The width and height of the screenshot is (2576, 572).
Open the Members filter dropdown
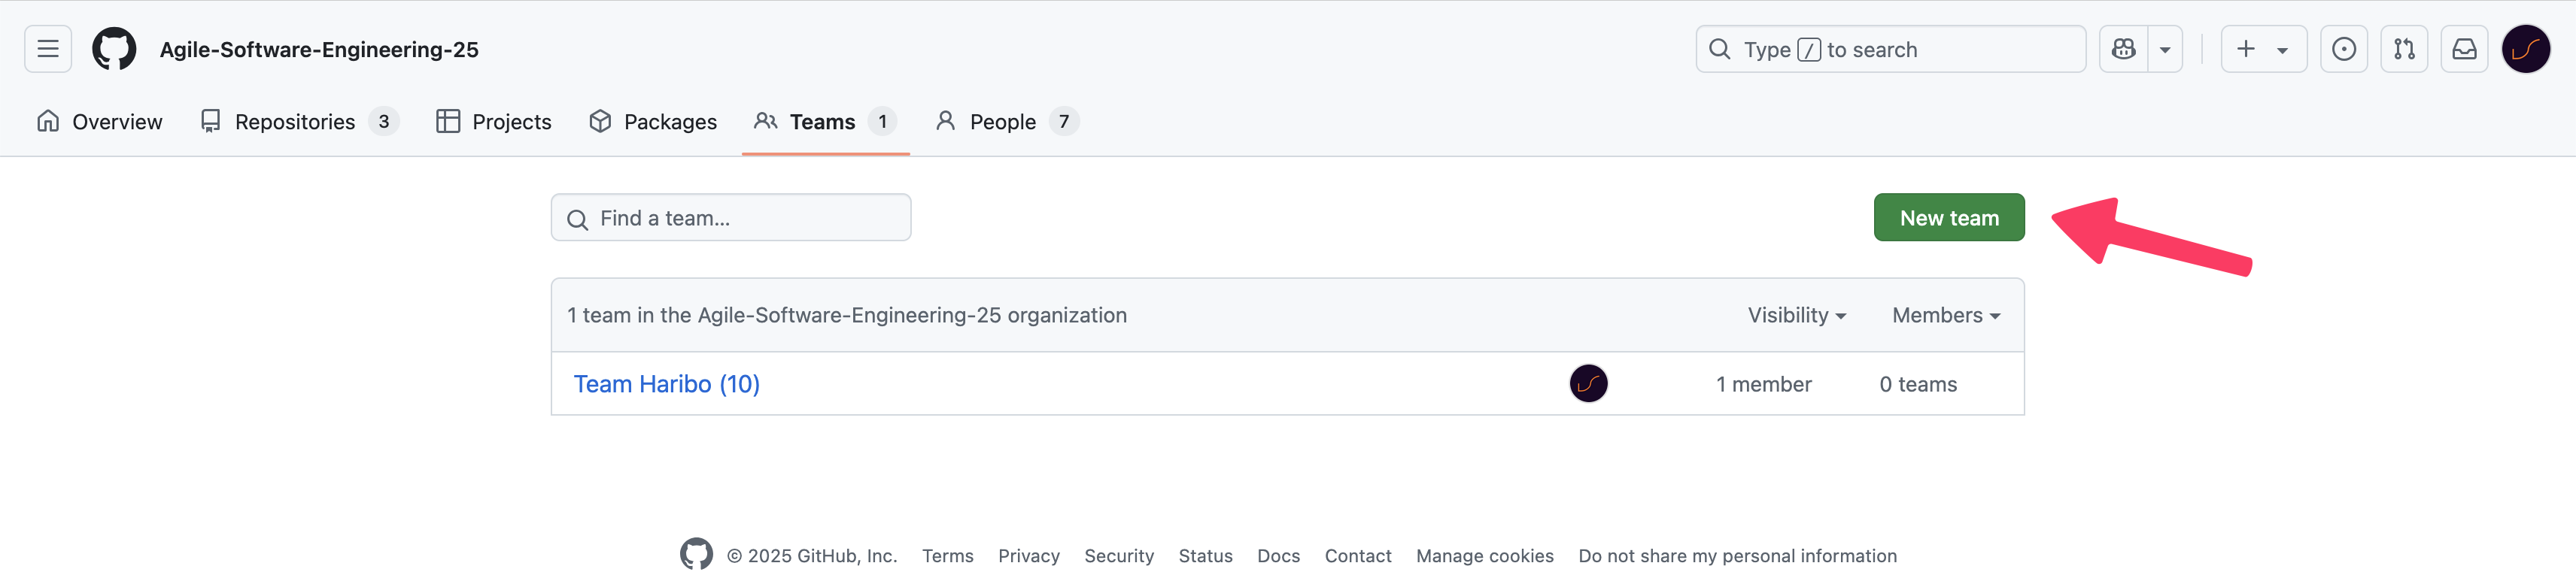click(1946, 316)
